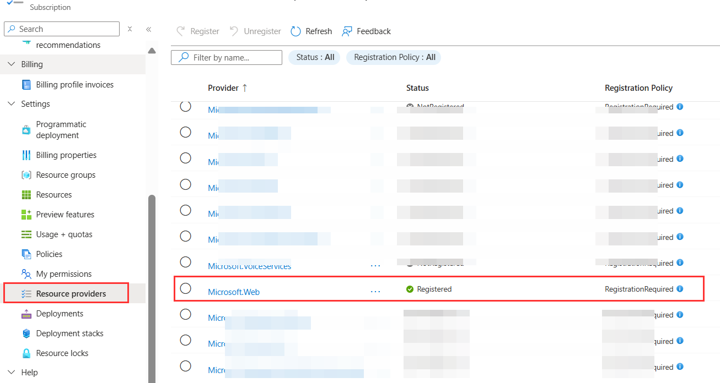This screenshot has width=720, height=383.
Task: Click the Registration Policy column header
Action: click(x=638, y=88)
